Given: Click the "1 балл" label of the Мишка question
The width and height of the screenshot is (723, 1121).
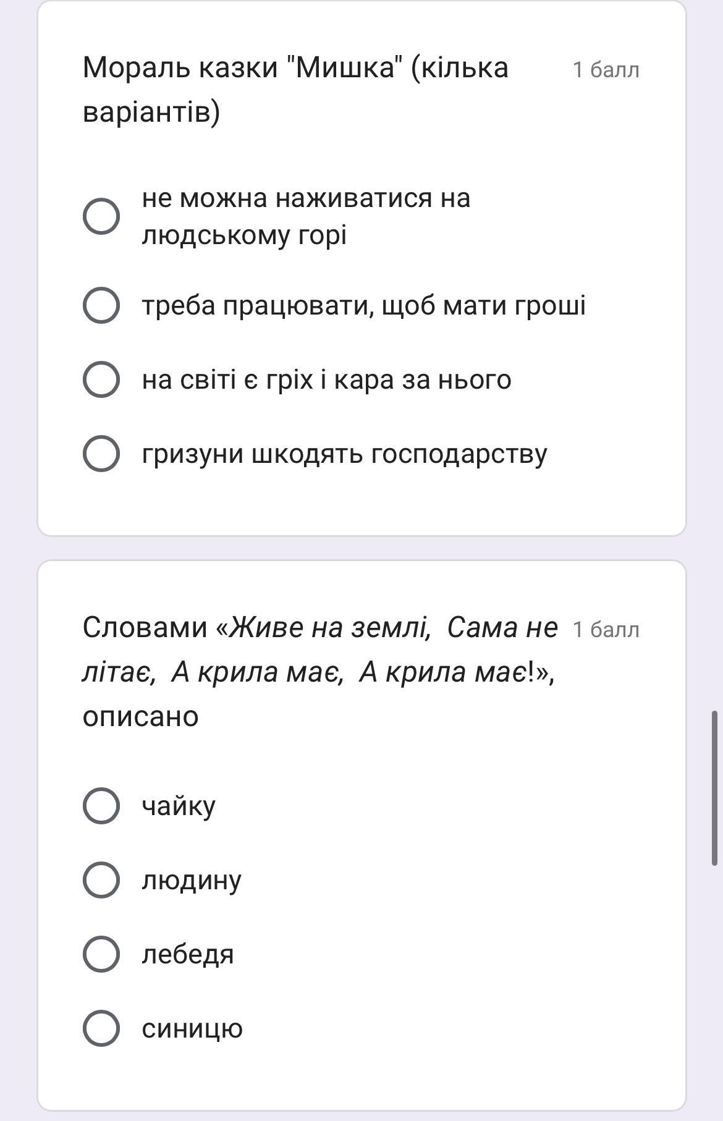Looking at the screenshot, I should pos(606,70).
